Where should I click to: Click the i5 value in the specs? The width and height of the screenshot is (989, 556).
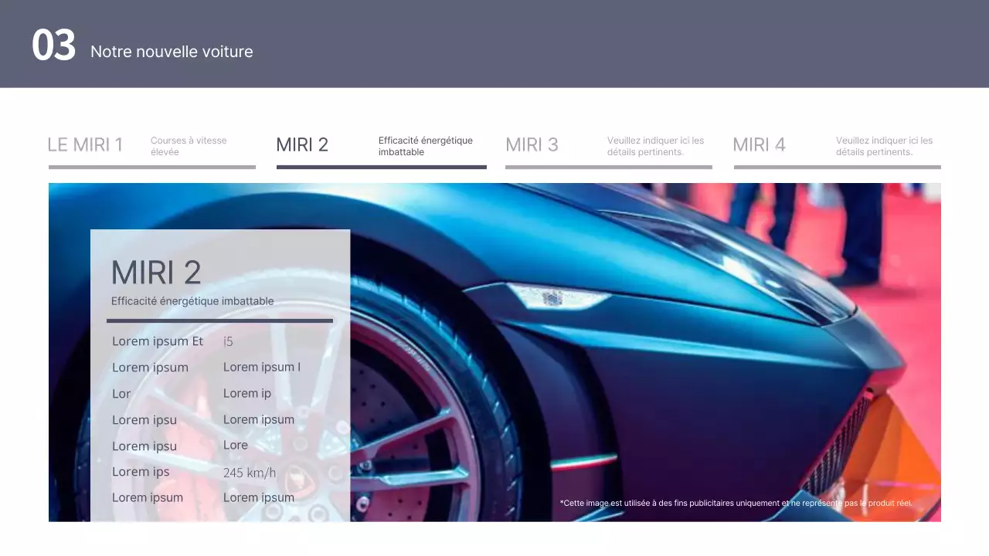pyautogui.click(x=228, y=341)
